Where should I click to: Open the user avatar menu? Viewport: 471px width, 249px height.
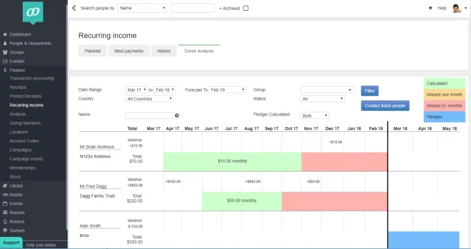click(x=457, y=8)
